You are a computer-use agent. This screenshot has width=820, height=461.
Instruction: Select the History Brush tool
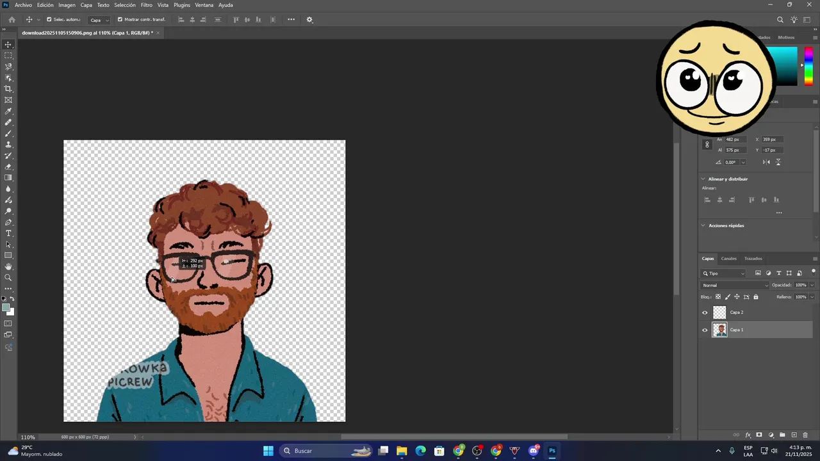coord(8,156)
